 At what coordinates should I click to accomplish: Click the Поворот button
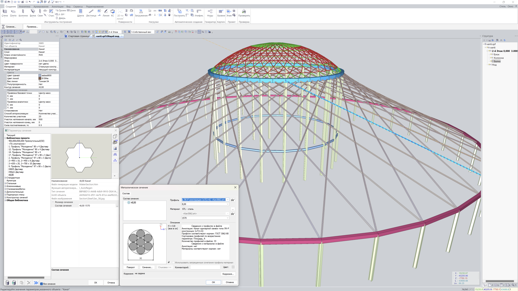point(131,267)
